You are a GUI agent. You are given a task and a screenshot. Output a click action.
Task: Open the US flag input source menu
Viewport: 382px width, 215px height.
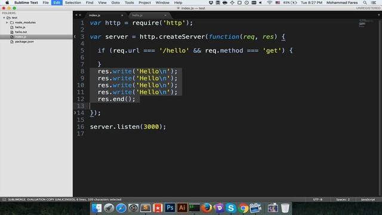point(278,2)
